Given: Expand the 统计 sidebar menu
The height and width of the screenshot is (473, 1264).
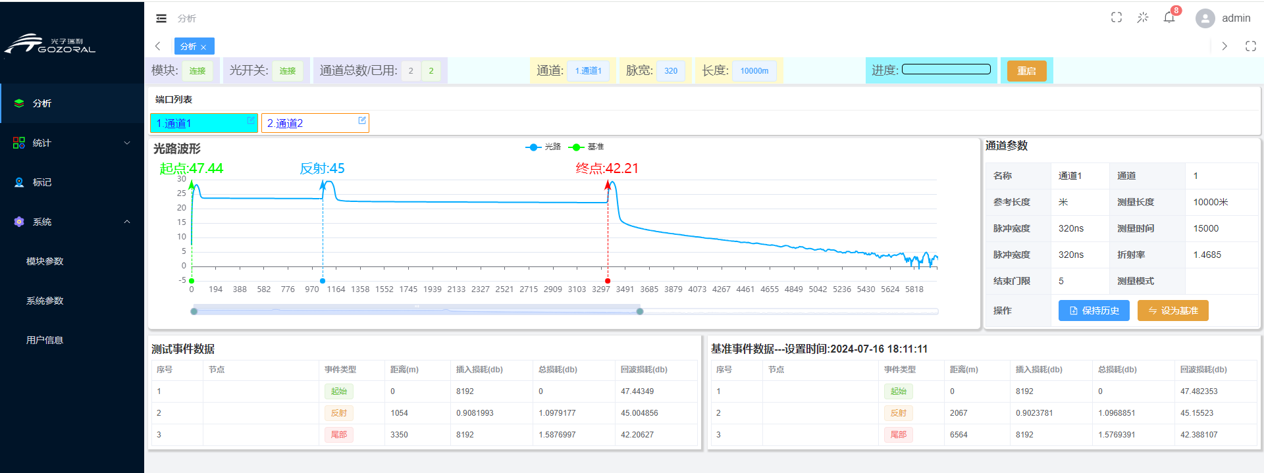Looking at the screenshot, I should (x=72, y=143).
